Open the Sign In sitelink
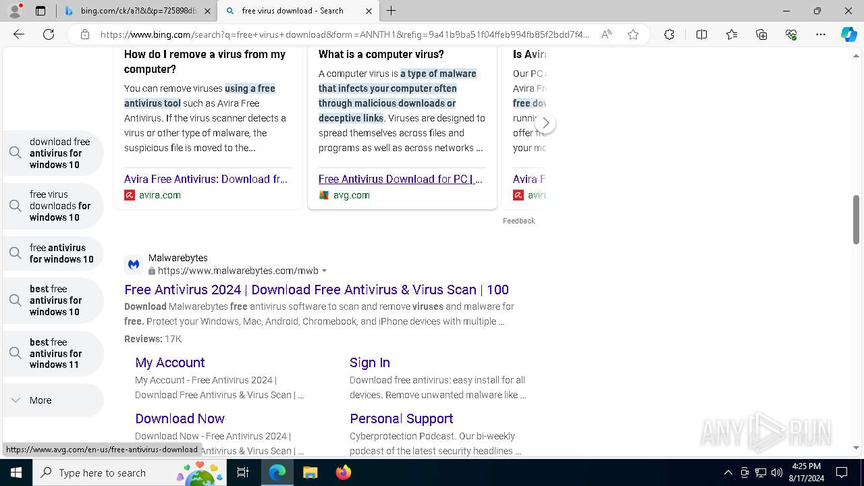Screen dimensions: 864x486 pos(370,362)
